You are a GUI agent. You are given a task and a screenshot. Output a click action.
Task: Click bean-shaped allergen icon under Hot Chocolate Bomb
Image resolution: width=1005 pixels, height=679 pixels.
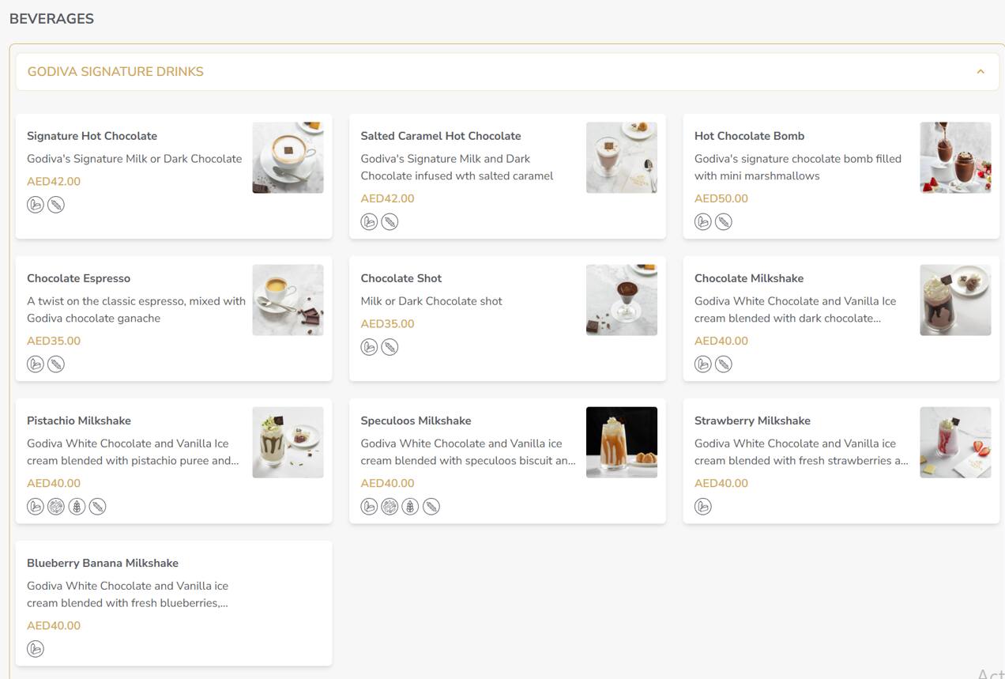point(703,222)
